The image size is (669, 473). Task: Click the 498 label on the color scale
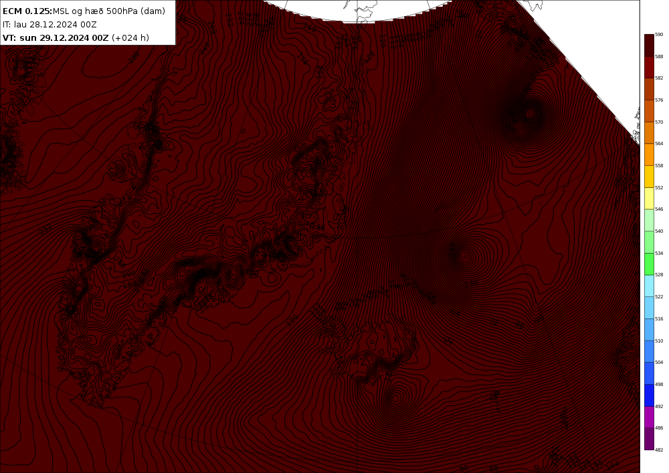click(x=659, y=384)
